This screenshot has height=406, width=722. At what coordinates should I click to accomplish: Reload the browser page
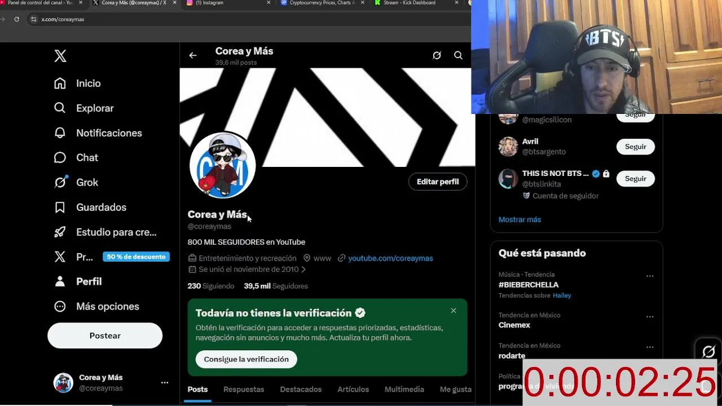pos(16,19)
